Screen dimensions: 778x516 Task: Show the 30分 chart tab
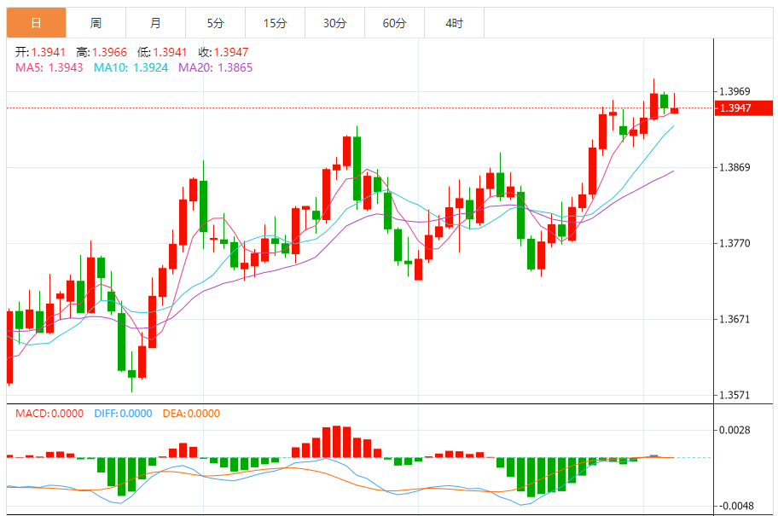click(x=334, y=23)
